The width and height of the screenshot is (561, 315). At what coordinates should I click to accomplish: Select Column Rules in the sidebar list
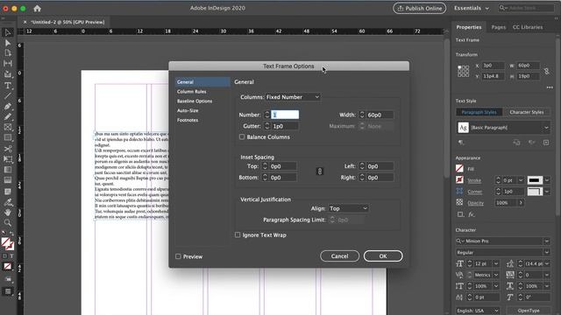[192, 92]
